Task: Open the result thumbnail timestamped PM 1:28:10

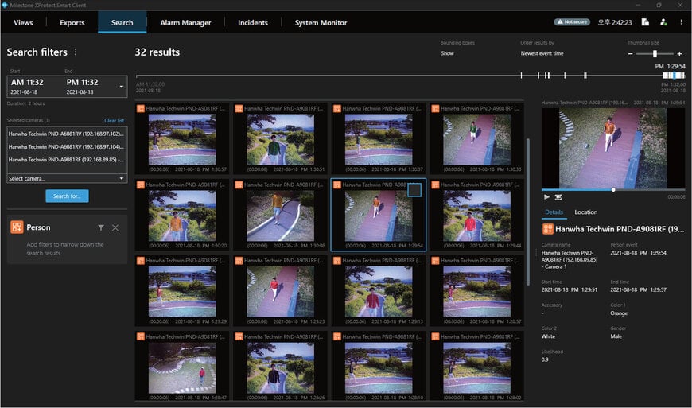Action: [379, 368]
